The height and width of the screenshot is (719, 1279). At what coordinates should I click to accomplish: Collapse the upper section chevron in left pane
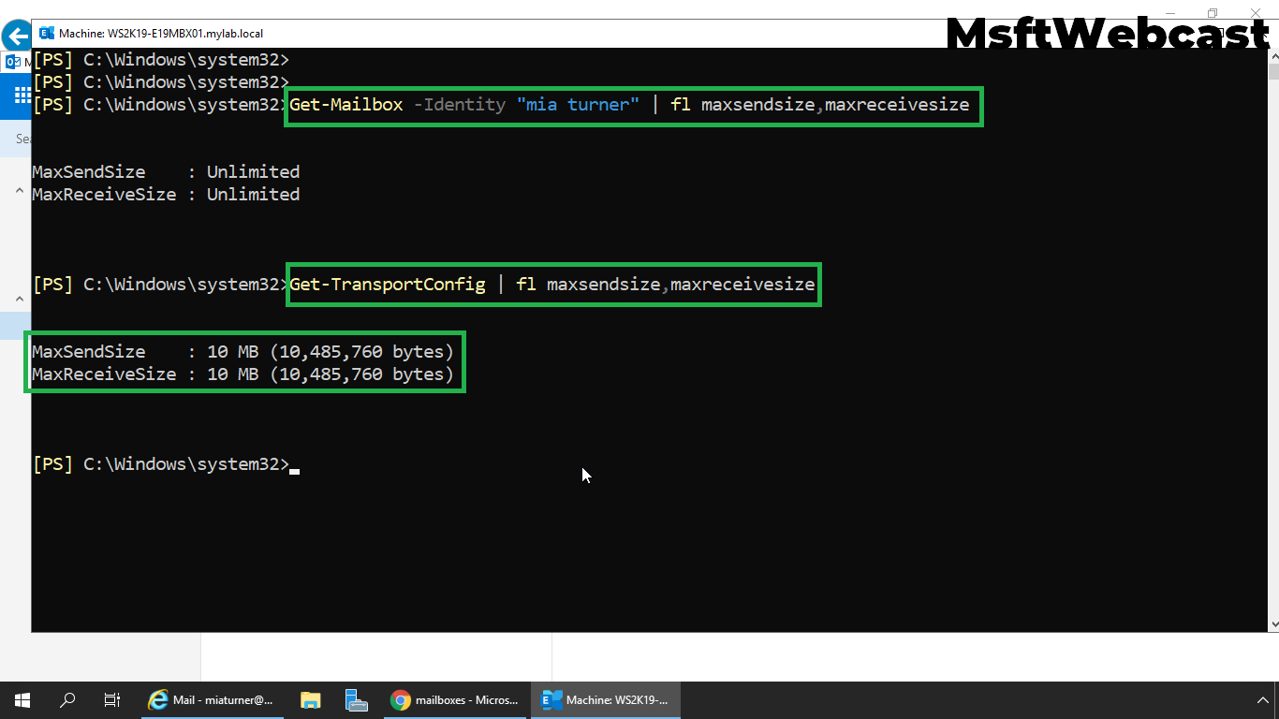(19, 191)
